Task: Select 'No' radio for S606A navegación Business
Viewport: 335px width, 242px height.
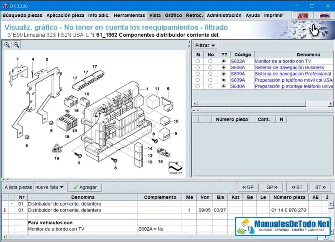Action: tap(210, 67)
